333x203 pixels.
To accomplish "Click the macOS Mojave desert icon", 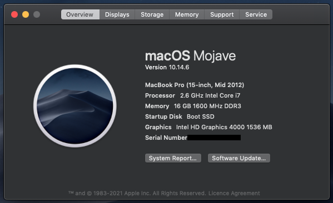I will [74, 106].
